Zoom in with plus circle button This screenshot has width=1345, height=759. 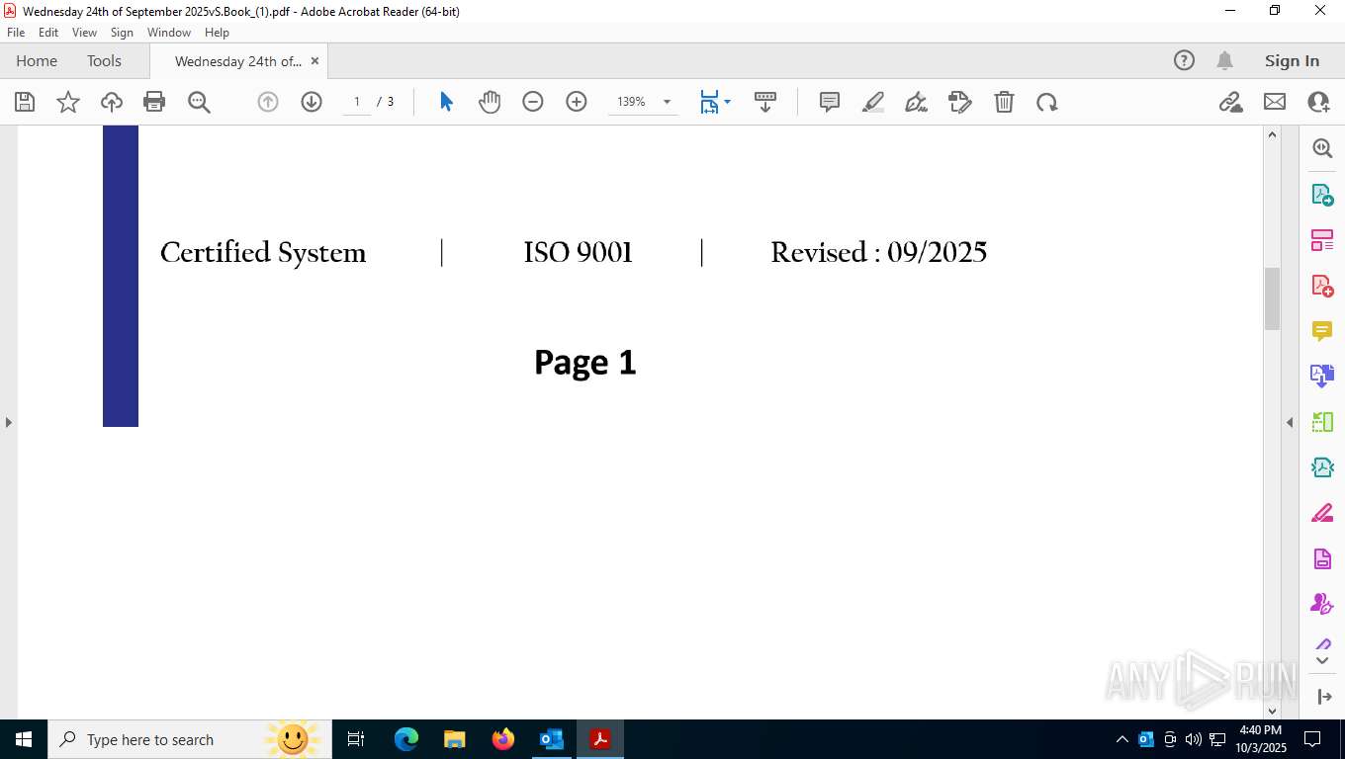click(577, 102)
